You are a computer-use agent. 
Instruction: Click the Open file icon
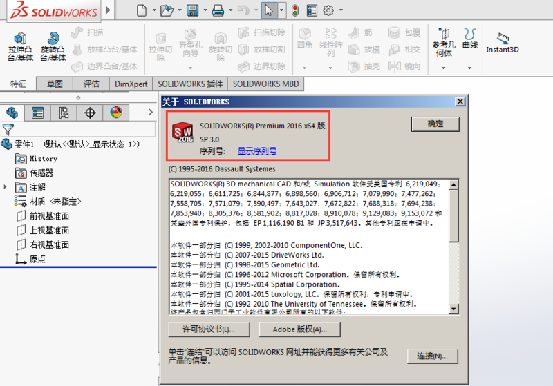point(167,10)
